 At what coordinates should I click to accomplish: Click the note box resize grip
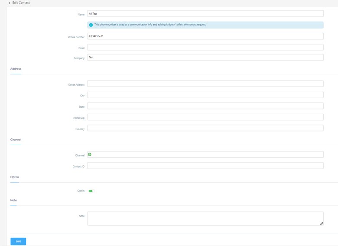(321, 224)
